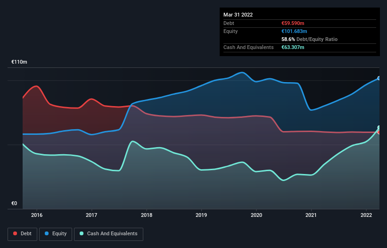Toggle the Equity series legend button
This screenshot has width=387, height=248.
click(56, 234)
